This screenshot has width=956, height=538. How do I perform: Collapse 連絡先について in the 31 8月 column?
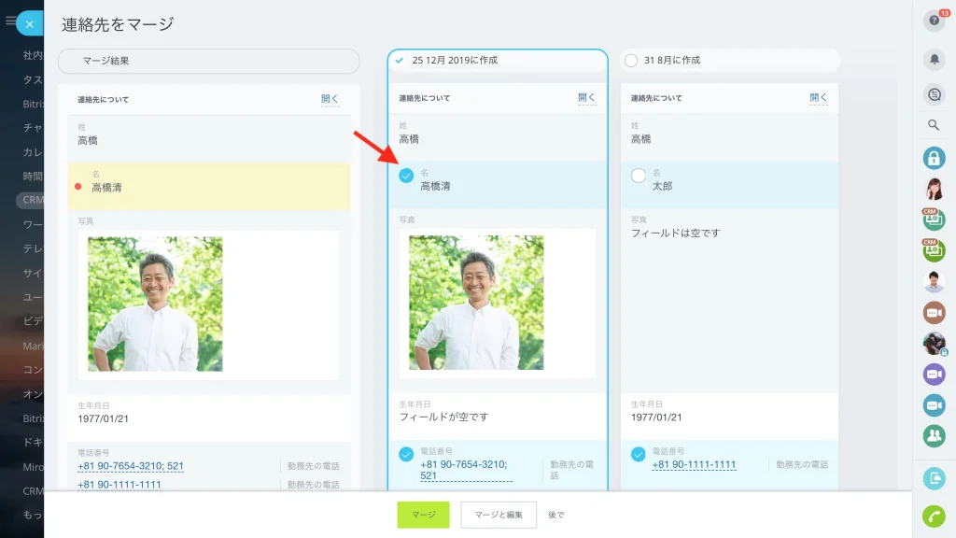(818, 97)
